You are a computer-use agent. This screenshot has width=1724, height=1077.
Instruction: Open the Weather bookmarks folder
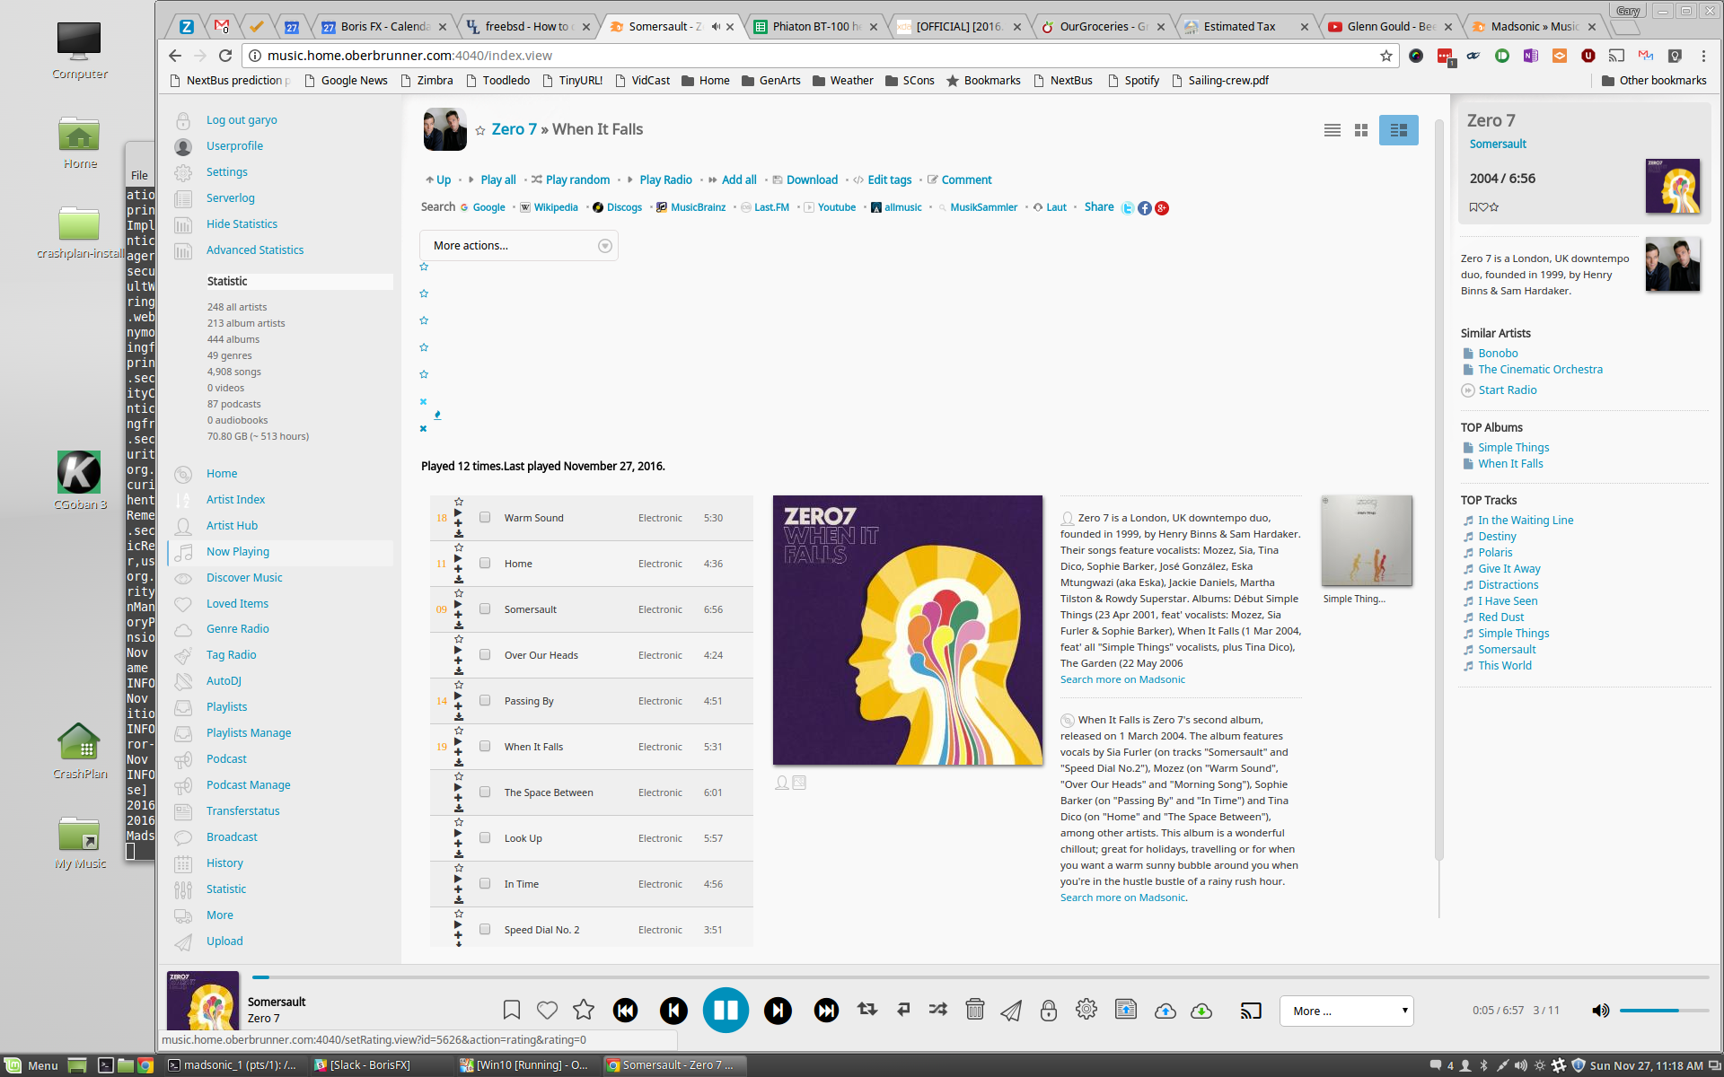842,81
